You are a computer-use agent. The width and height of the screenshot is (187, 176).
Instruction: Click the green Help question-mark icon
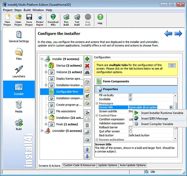click(100, 19)
